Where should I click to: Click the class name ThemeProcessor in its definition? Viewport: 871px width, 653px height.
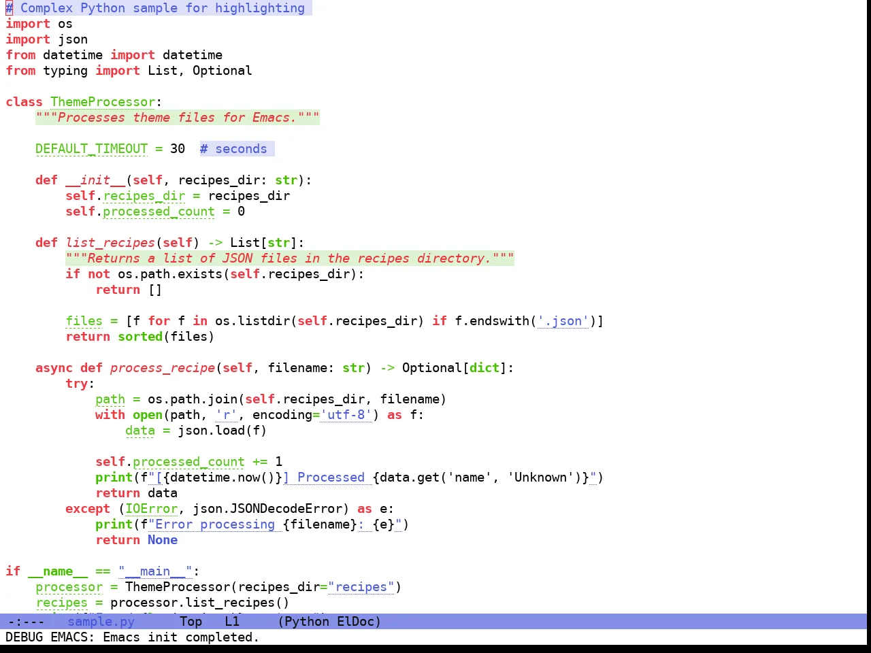click(103, 102)
